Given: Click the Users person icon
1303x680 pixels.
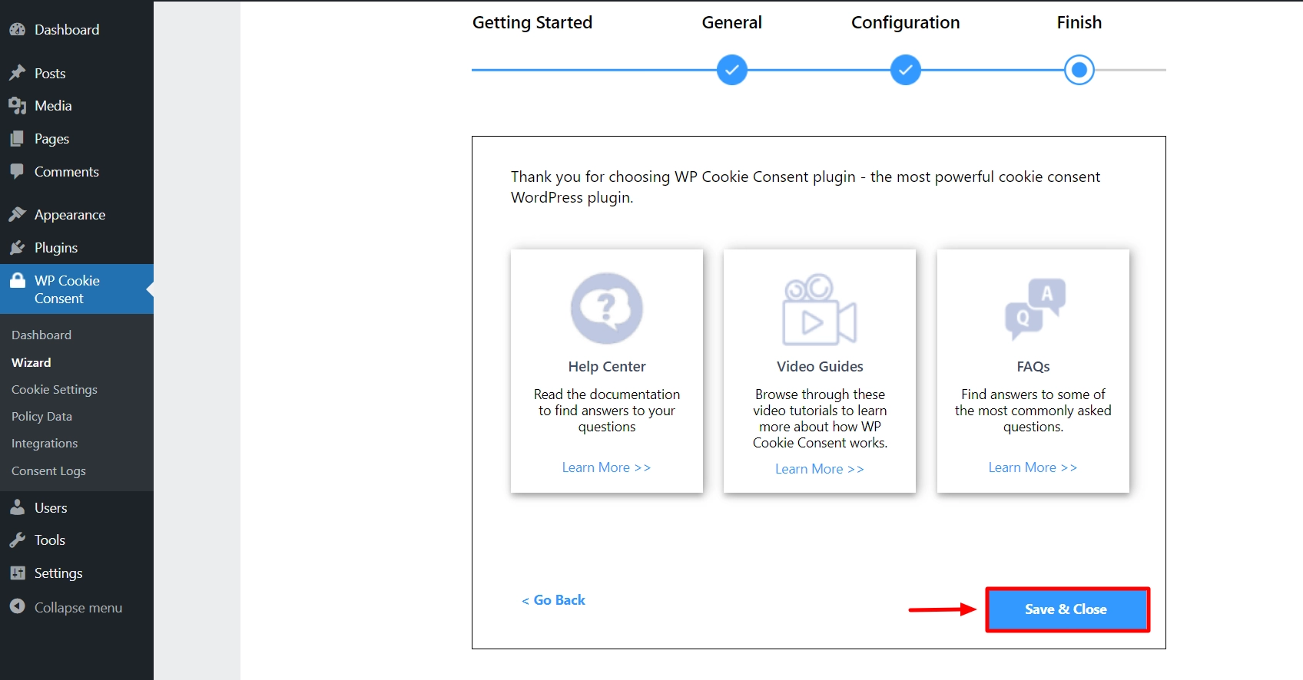Looking at the screenshot, I should [x=17, y=507].
